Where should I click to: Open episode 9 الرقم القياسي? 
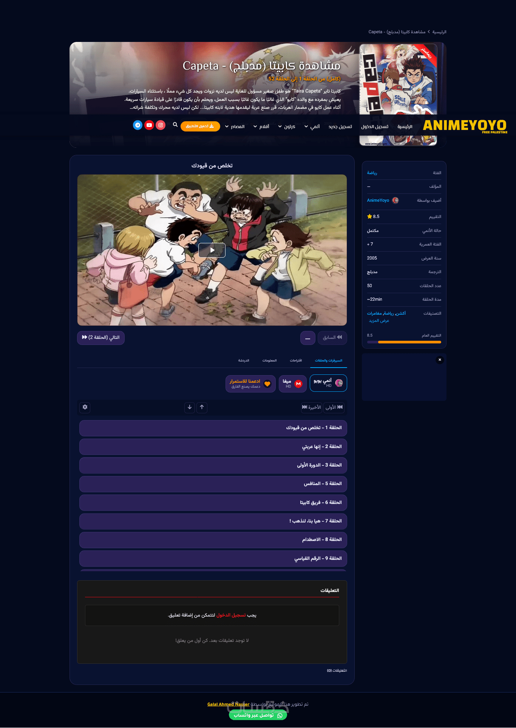tap(213, 558)
